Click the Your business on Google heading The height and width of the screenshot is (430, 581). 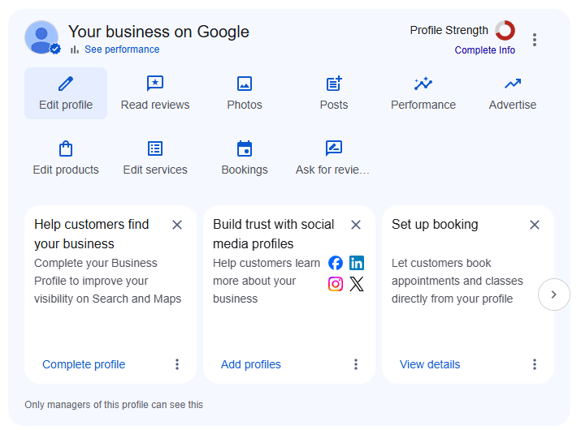tap(158, 32)
